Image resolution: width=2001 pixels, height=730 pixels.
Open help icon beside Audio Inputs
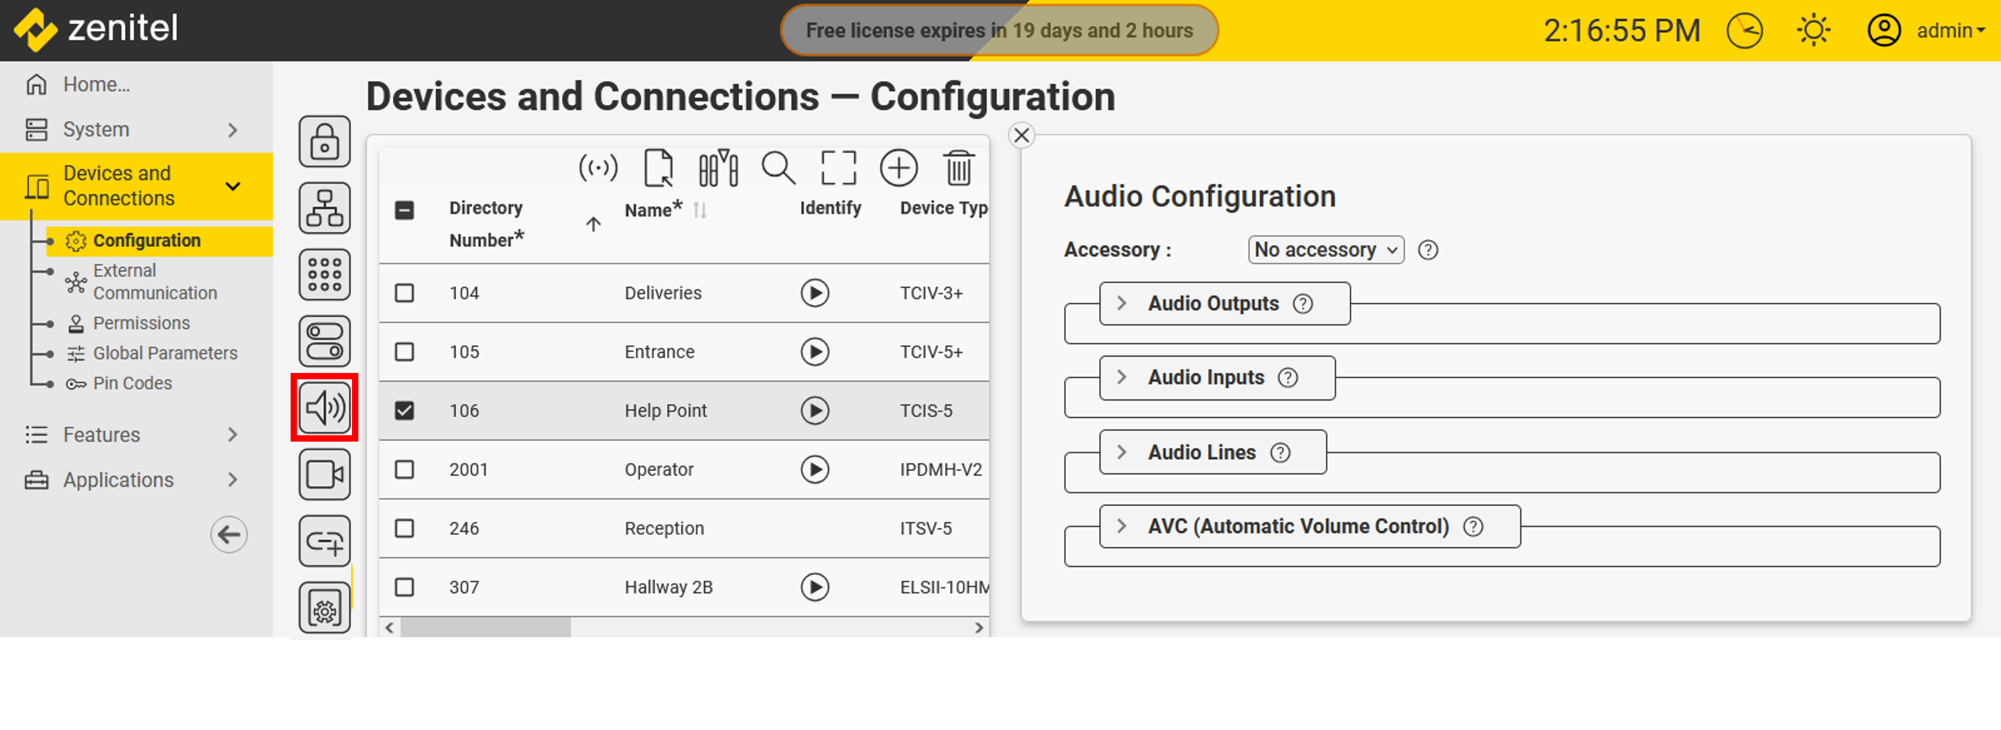[1288, 378]
